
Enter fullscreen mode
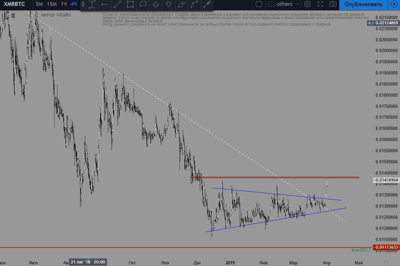(320, 4)
